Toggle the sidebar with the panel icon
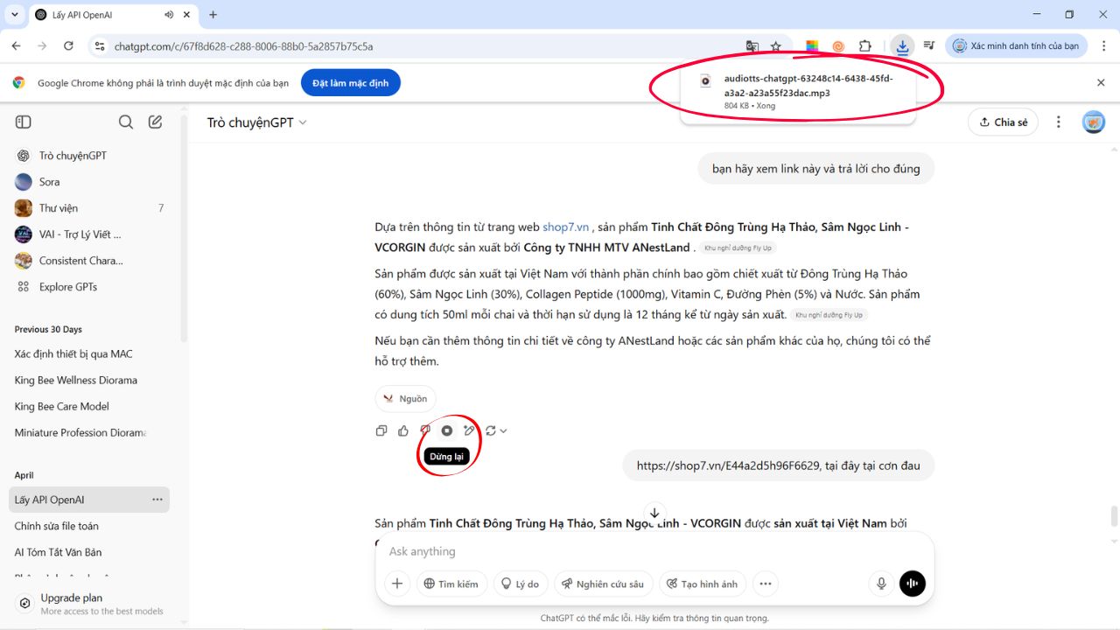This screenshot has width=1120, height=630. coord(24,122)
